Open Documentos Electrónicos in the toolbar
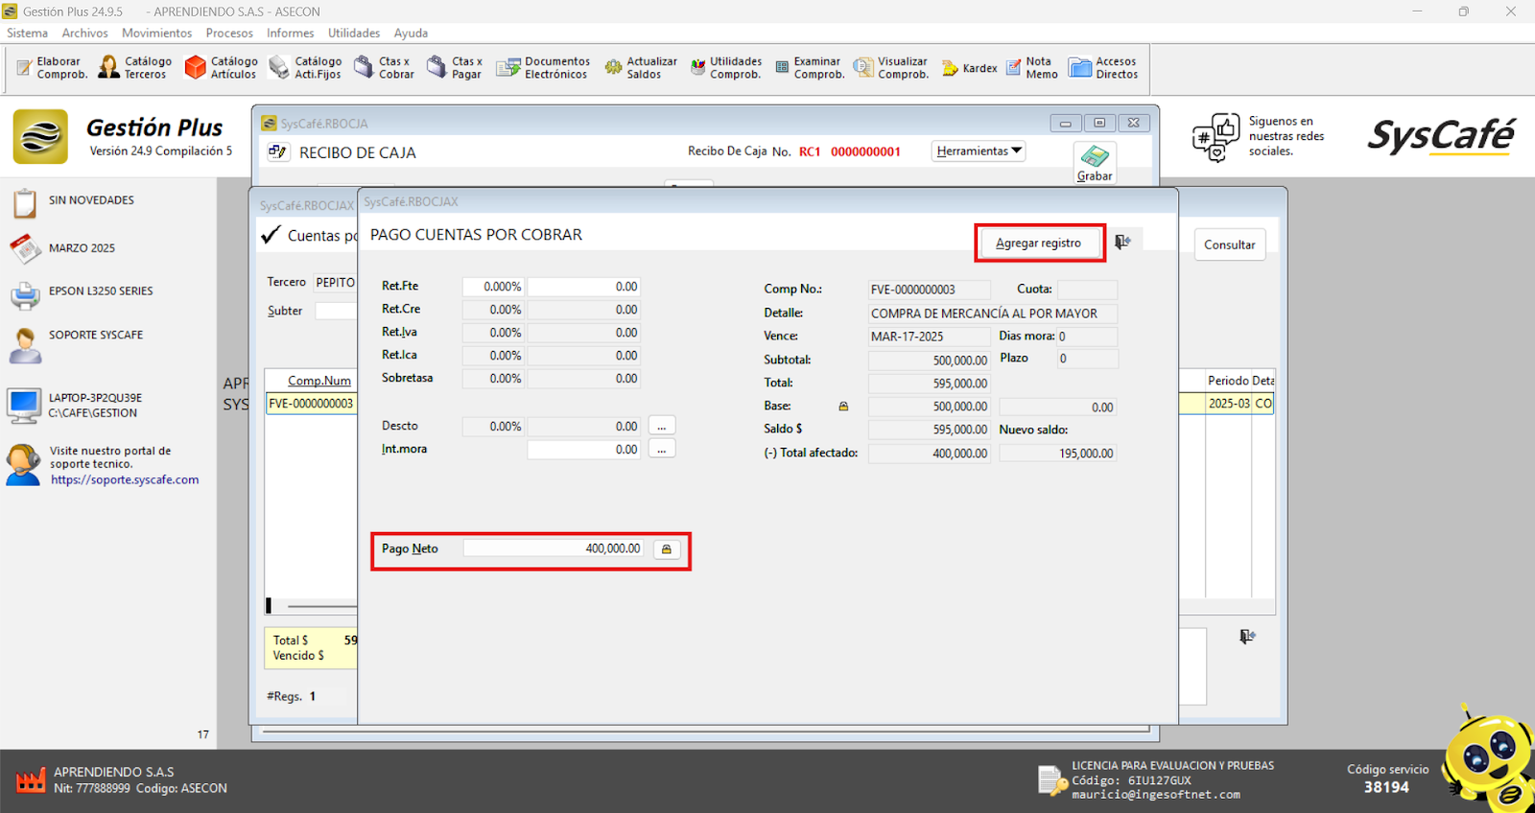The width and height of the screenshot is (1535, 813). (x=543, y=67)
